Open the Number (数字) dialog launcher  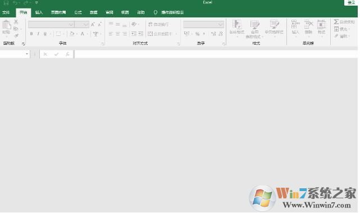tap(224, 44)
